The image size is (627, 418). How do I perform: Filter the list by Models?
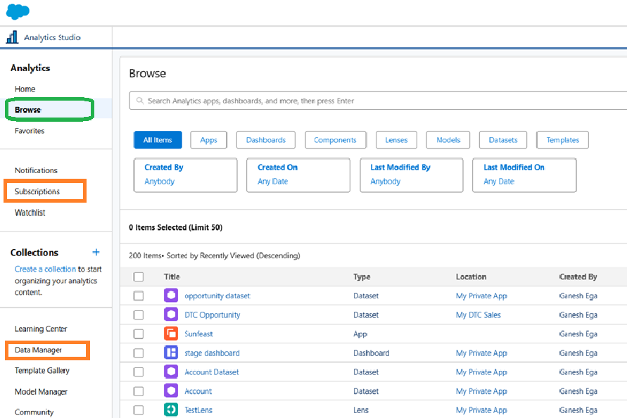pyautogui.click(x=448, y=140)
